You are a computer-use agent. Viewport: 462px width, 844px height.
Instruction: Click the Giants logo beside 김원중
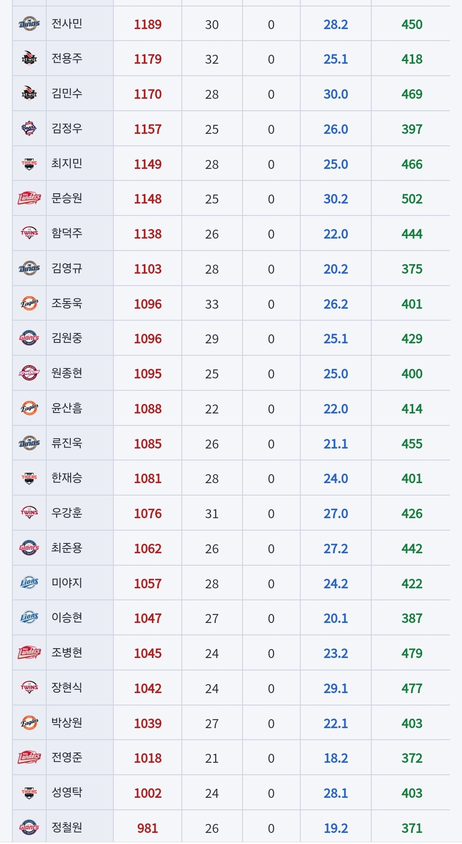tap(29, 338)
